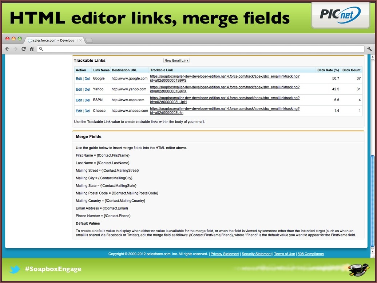Click the click count value 37
The image size is (377, 283).
[x=358, y=78]
